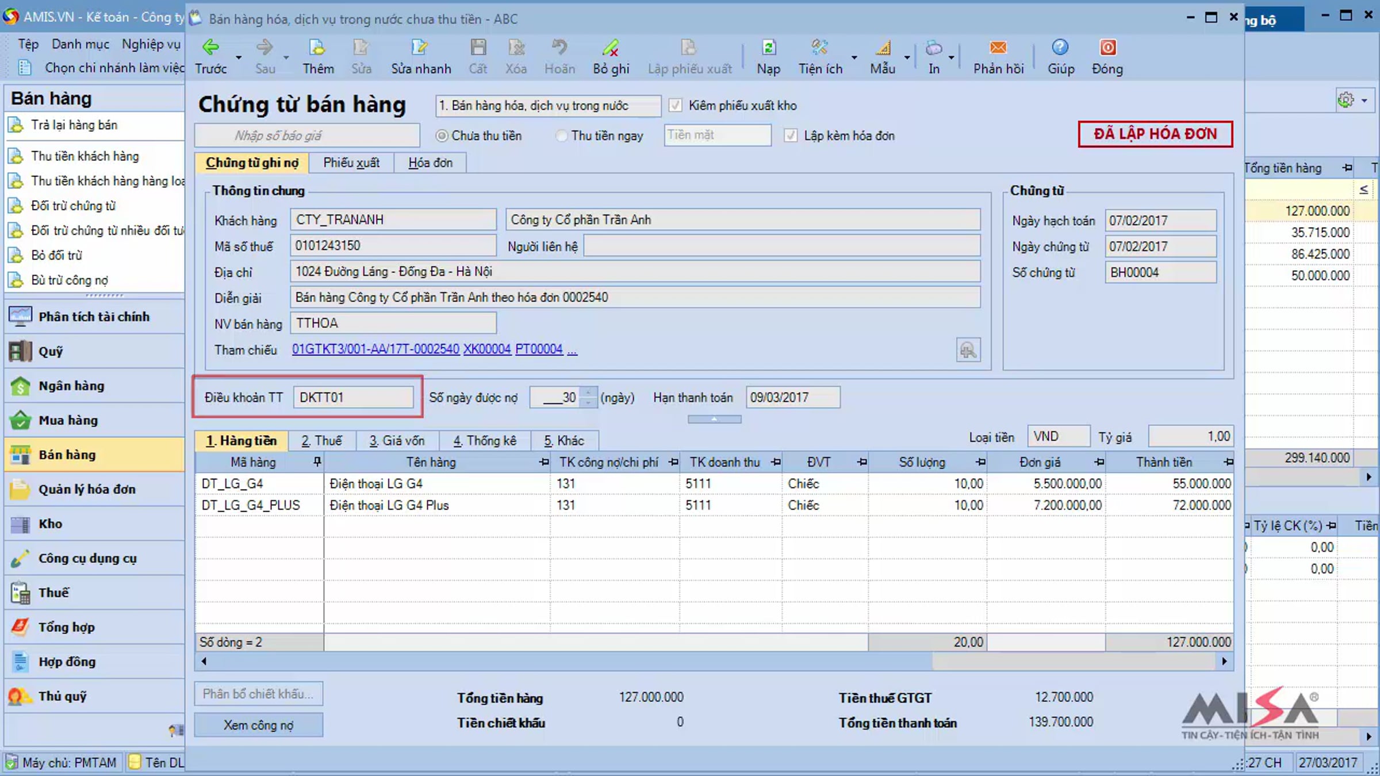The width and height of the screenshot is (1380, 776).
Task: Open the sales voucher type dropdown
Action: click(548, 106)
